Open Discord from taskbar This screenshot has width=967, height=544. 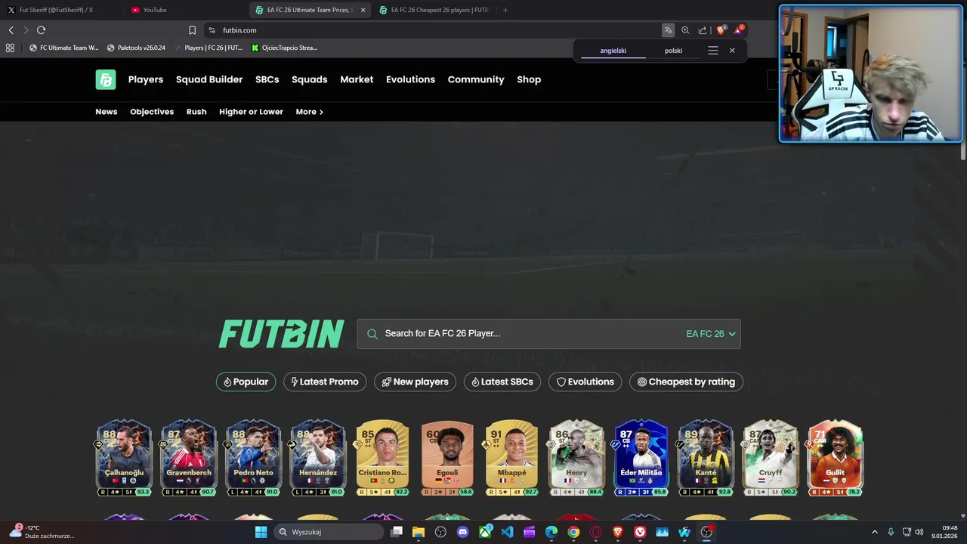tap(463, 532)
